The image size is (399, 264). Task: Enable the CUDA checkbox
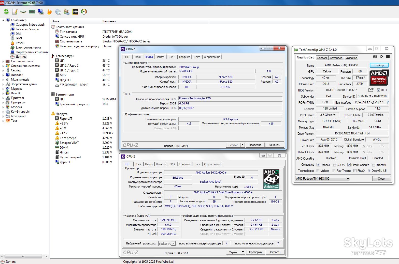(334, 165)
